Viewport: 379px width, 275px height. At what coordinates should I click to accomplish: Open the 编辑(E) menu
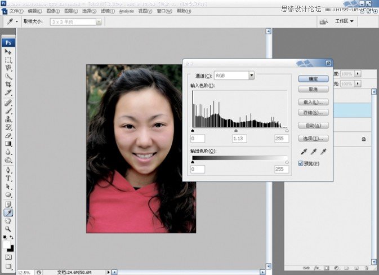[35, 11]
